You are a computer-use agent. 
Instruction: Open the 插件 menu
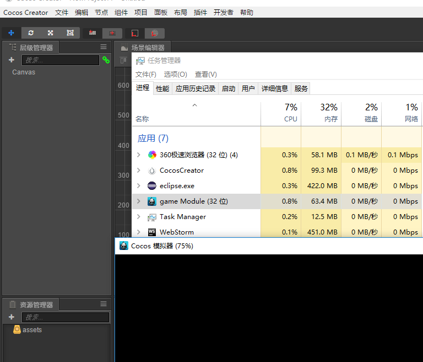(x=200, y=13)
